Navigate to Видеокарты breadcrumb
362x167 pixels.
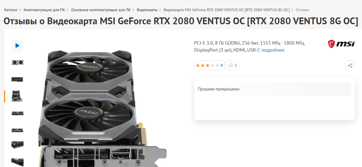click(x=147, y=10)
